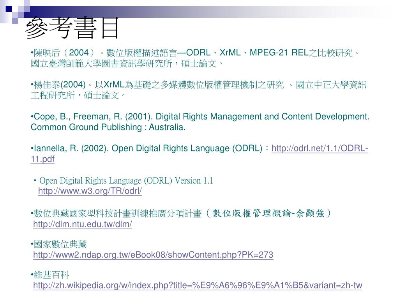Click the text Common Ground Publishing : Australia.
This screenshot has width=399, height=299.
[x=108, y=127]
